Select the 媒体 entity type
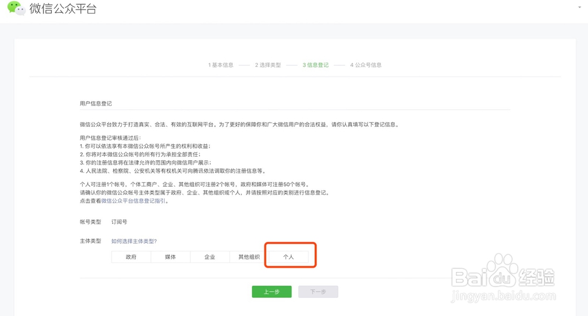 tap(171, 257)
